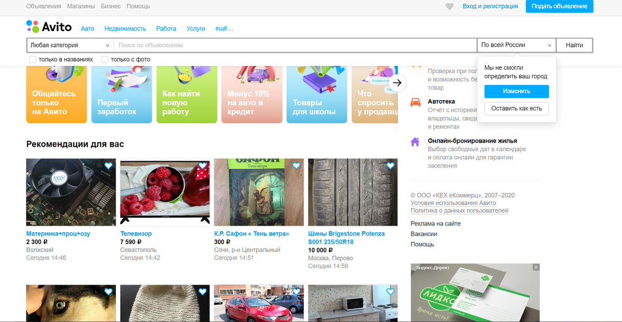
Task: Open the Лидкон Яндекс.Директ ad banner
Action: [x=475, y=292]
